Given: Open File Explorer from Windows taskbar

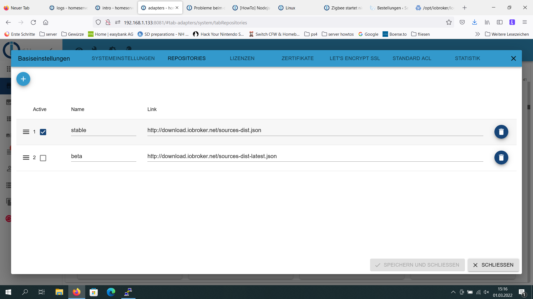Looking at the screenshot, I should [x=59, y=292].
